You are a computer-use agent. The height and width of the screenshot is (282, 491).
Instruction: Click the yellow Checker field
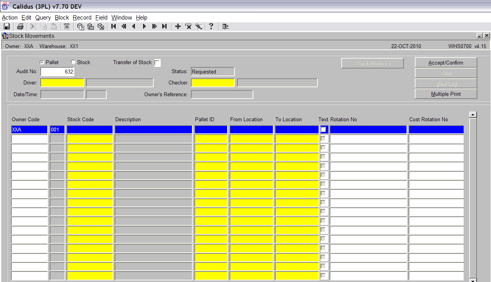pyautogui.click(x=213, y=83)
